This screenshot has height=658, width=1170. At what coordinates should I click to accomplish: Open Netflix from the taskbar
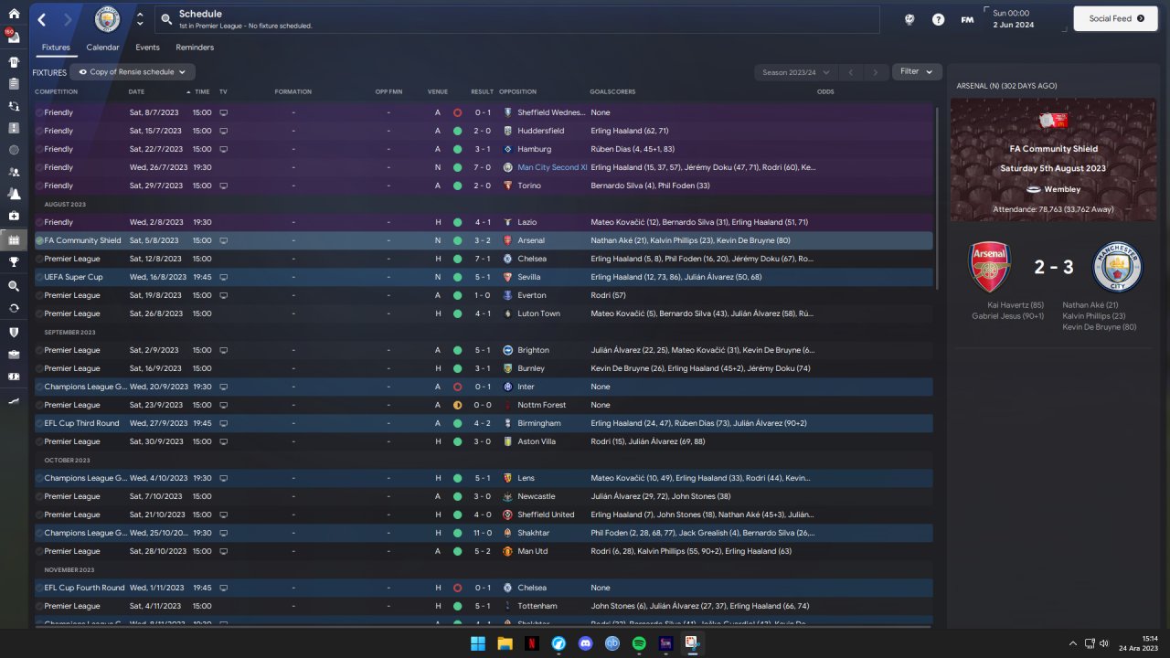click(x=532, y=643)
